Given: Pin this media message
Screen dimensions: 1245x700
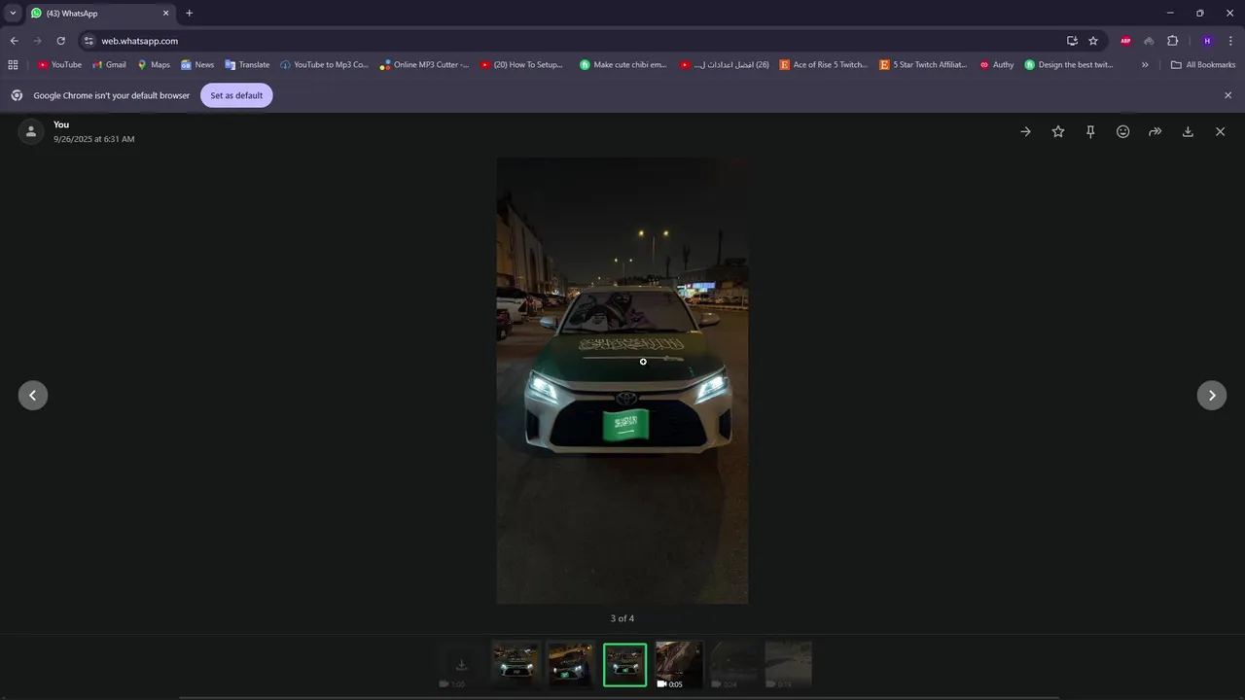Looking at the screenshot, I should 1090,131.
